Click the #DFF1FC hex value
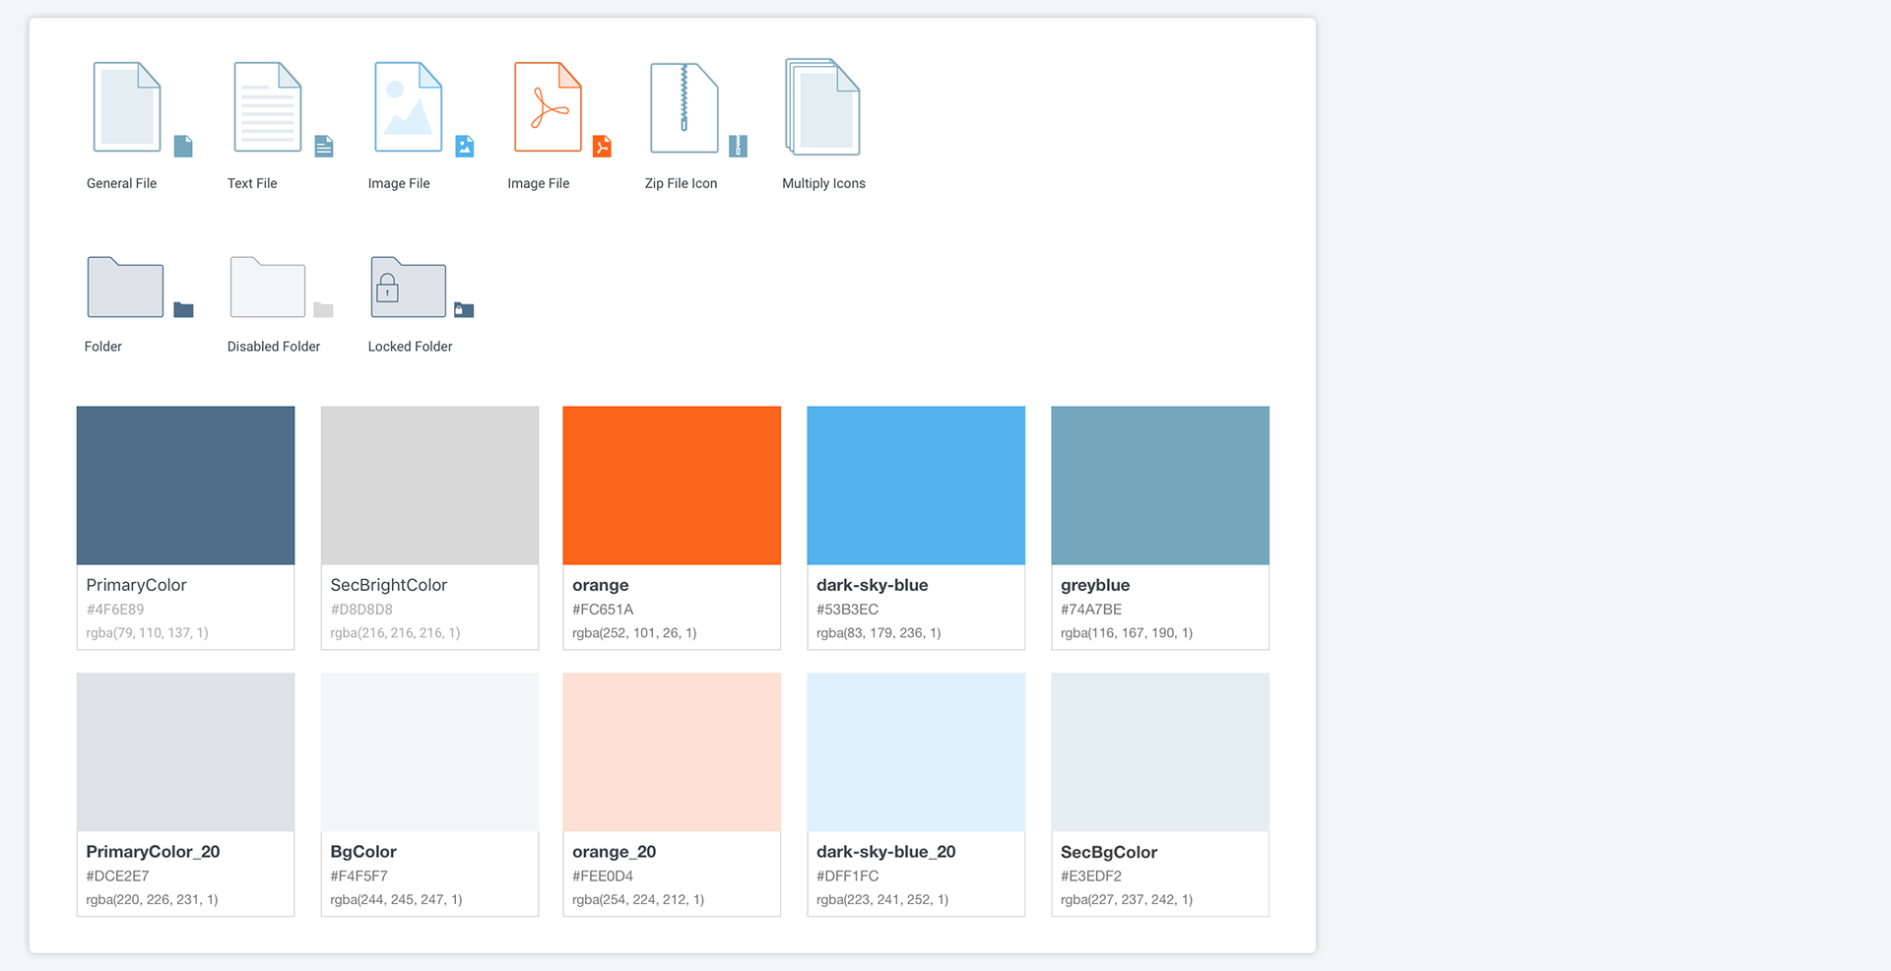This screenshot has height=971, width=1891. 848,876
